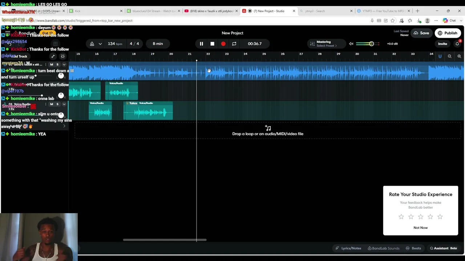Image resolution: width=465 pixels, height=261 pixels.
Task: Expand track 01 options chevron
Action: pos(64,65)
